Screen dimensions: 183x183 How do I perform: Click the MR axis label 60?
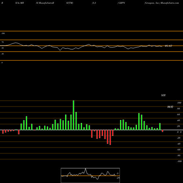click(x=179, y=115)
